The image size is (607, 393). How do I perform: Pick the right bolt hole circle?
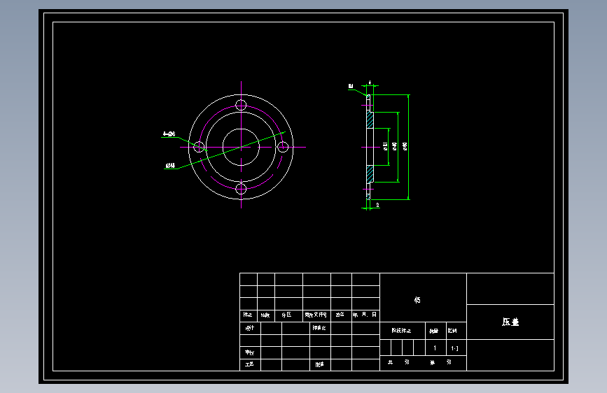pos(283,147)
